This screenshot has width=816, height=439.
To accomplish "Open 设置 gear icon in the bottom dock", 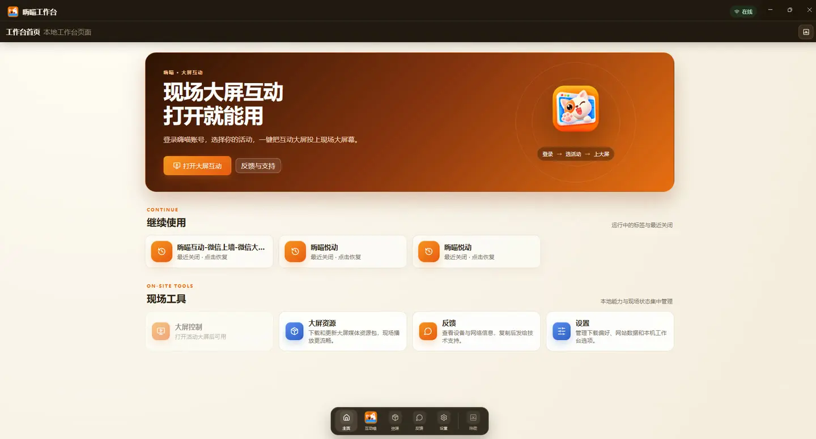I will coord(444,421).
